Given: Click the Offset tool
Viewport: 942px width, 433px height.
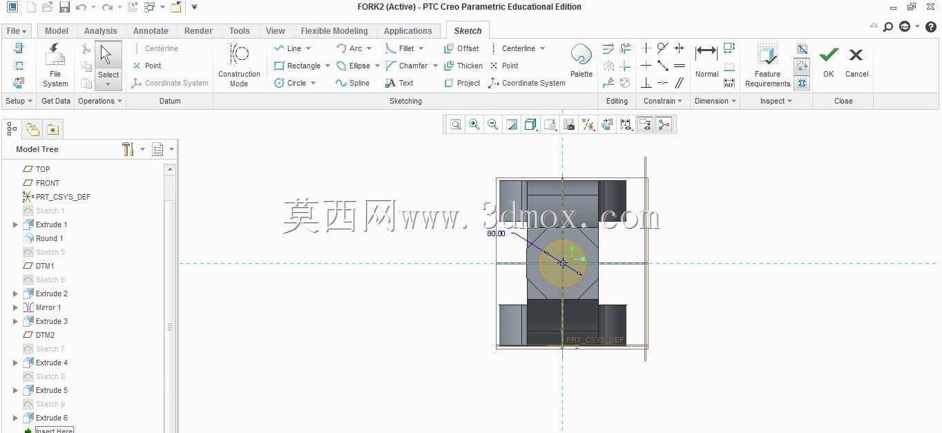Looking at the screenshot, I should point(461,48).
